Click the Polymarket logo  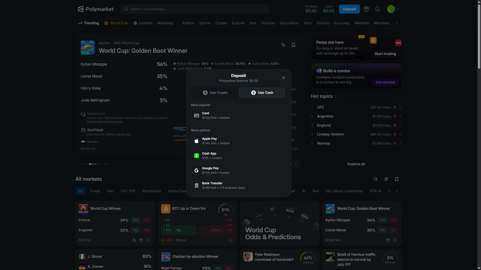[95, 9]
